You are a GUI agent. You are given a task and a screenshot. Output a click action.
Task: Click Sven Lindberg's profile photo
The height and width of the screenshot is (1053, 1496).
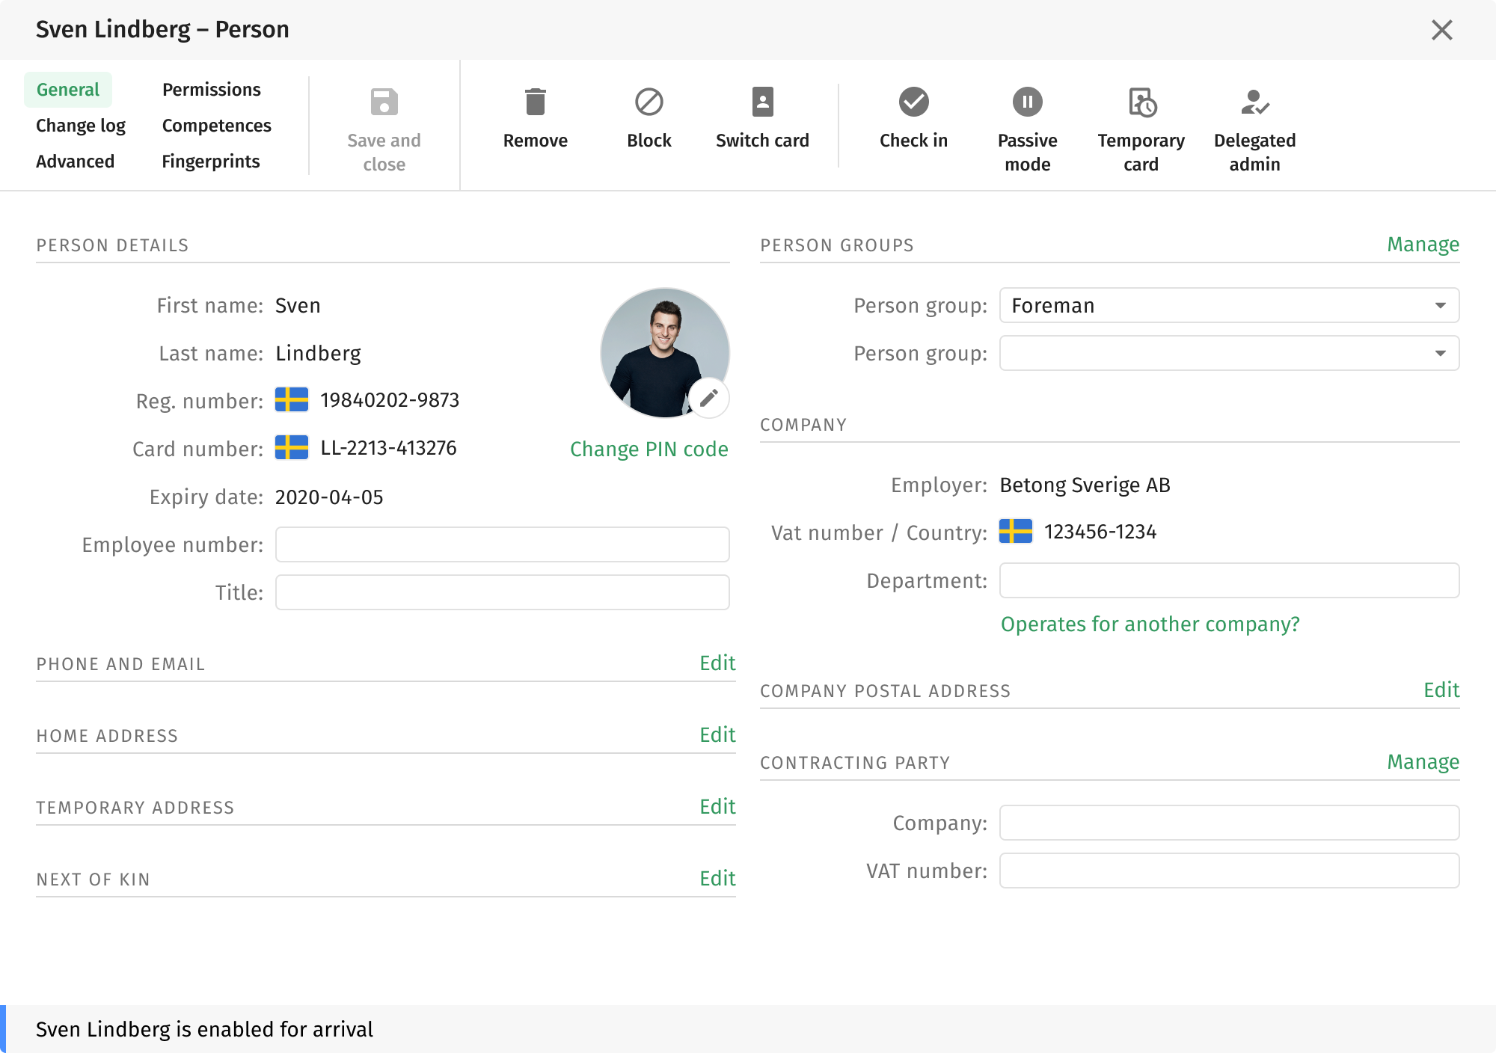pyautogui.click(x=664, y=352)
